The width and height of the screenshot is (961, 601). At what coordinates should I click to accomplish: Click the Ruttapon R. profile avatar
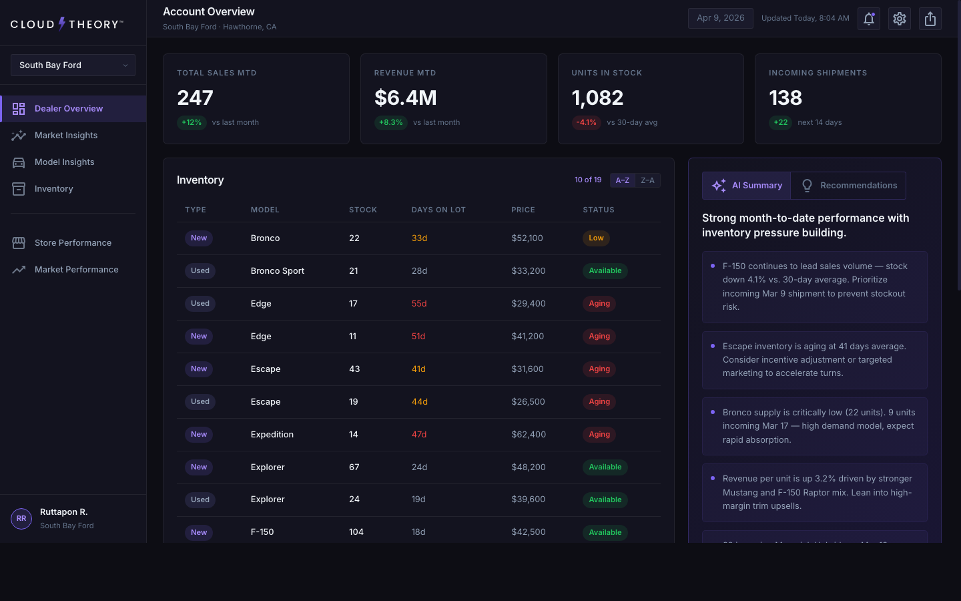(x=21, y=519)
